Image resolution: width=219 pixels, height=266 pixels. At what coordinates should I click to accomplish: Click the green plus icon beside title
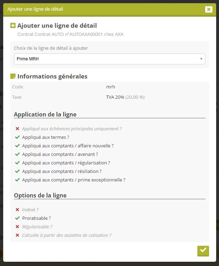click(13, 26)
